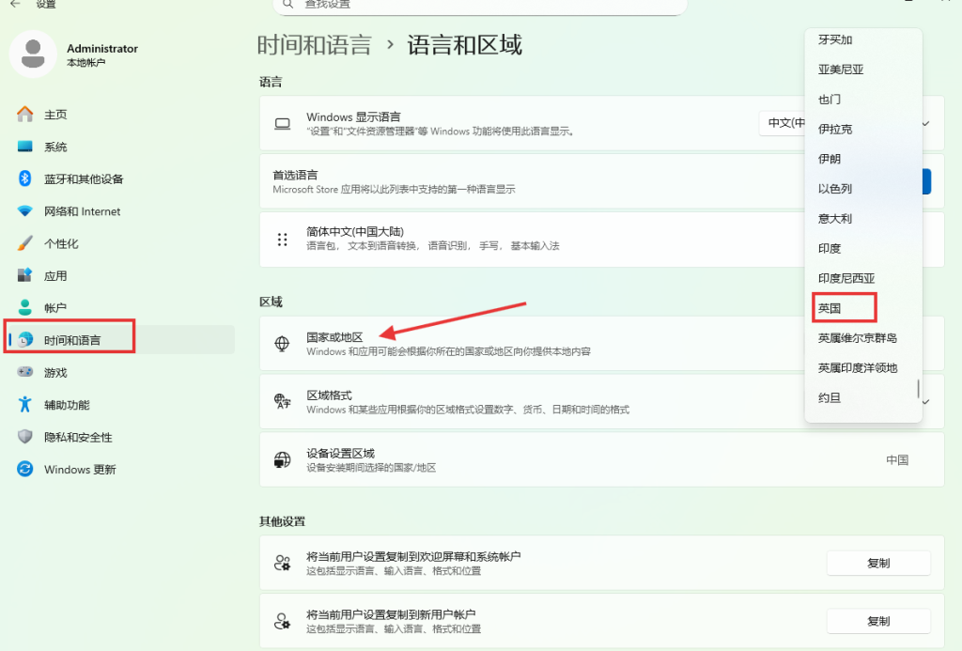Click the 时间和语言 breadcrumb link
962x651 pixels.
pos(314,45)
